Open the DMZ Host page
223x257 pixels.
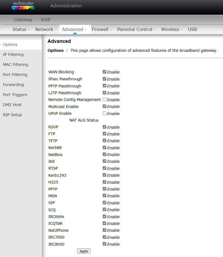click(12, 105)
